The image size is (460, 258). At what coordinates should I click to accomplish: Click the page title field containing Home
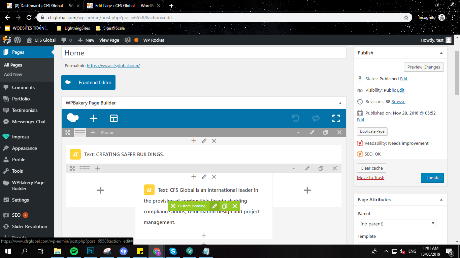point(203,53)
